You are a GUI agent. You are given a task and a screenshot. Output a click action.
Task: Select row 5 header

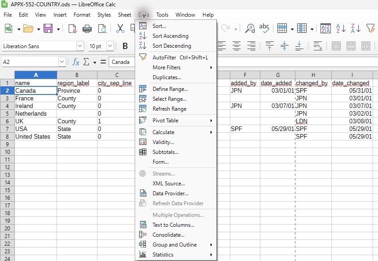click(7, 113)
